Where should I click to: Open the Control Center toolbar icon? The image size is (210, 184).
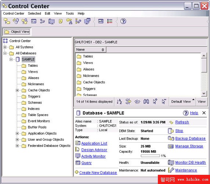(x=7, y=21)
